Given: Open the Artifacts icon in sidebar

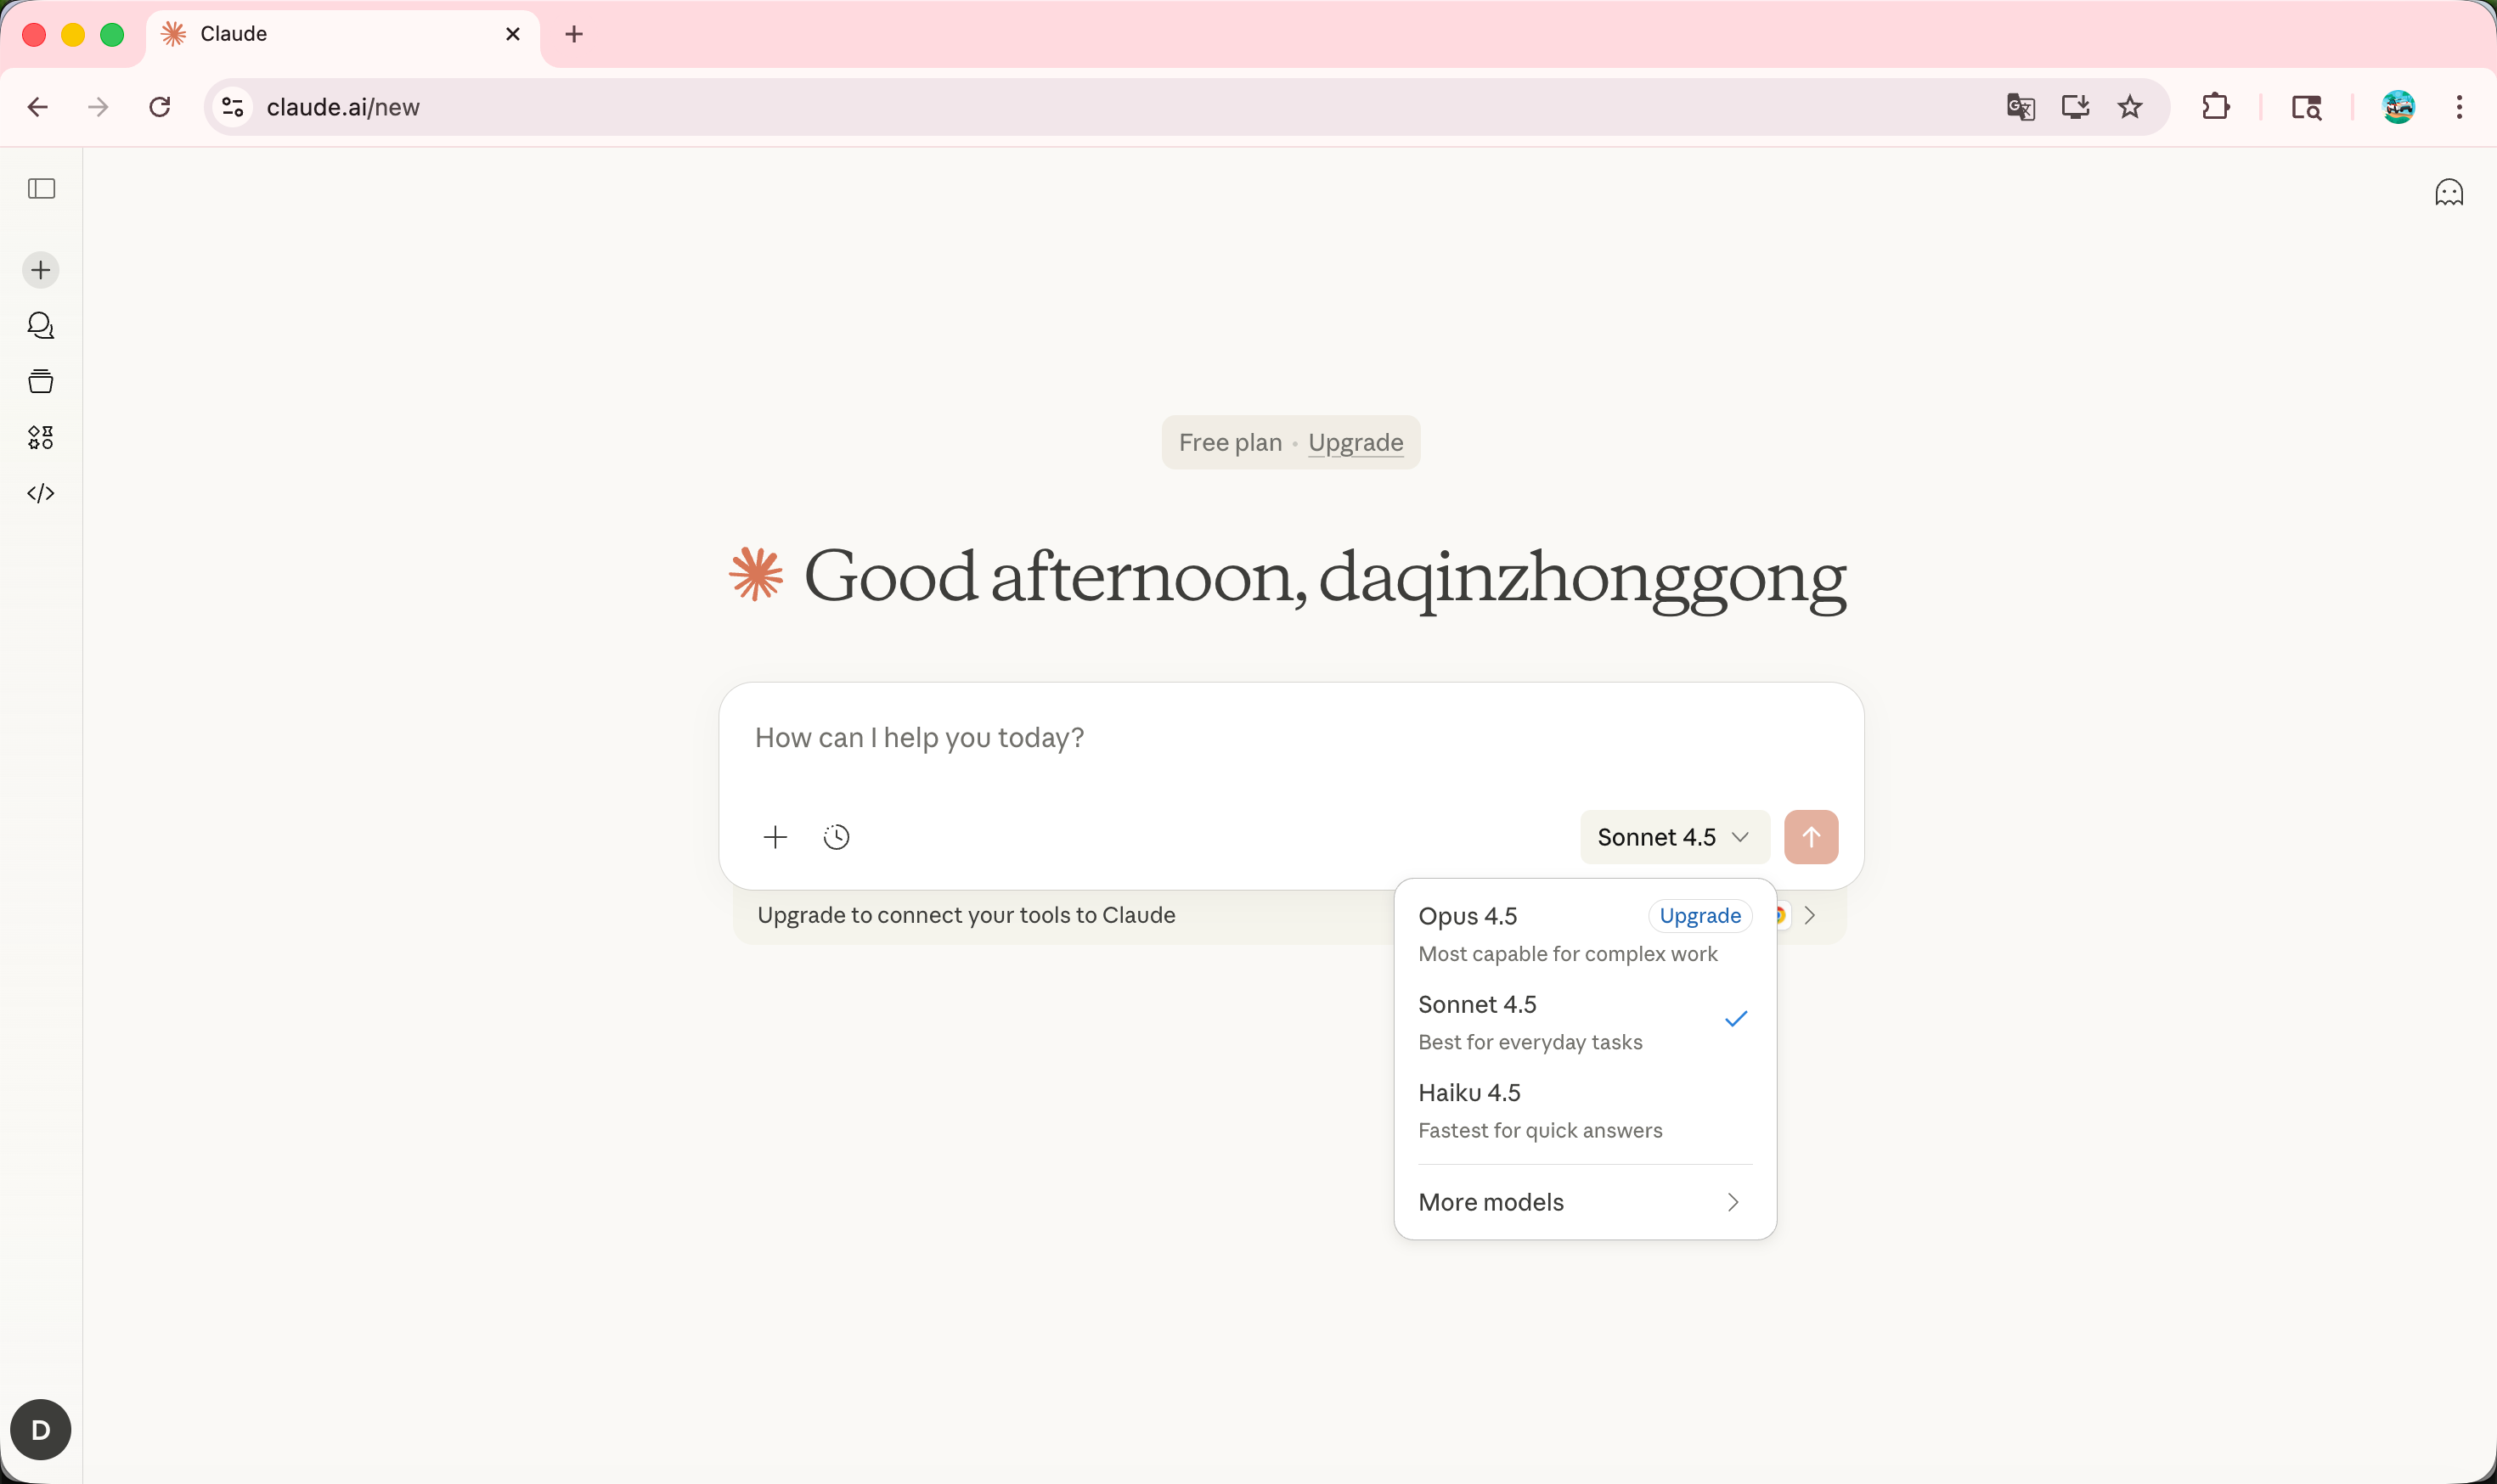Looking at the screenshot, I should tap(41, 437).
